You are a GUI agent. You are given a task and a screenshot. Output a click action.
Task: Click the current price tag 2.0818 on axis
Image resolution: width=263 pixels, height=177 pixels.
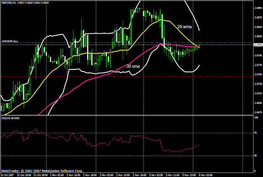pyautogui.click(x=258, y=45)
